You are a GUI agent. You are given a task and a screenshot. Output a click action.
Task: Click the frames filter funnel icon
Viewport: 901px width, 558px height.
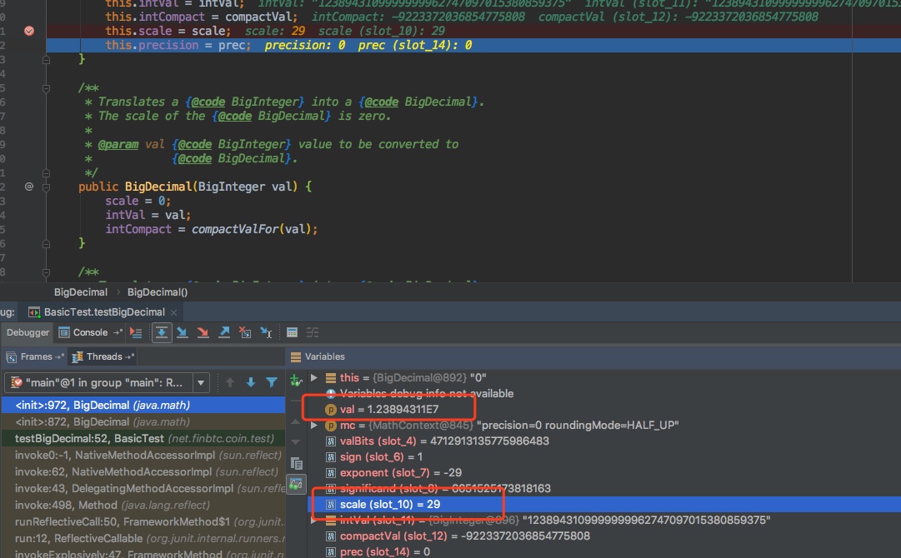tap(272, 382)
